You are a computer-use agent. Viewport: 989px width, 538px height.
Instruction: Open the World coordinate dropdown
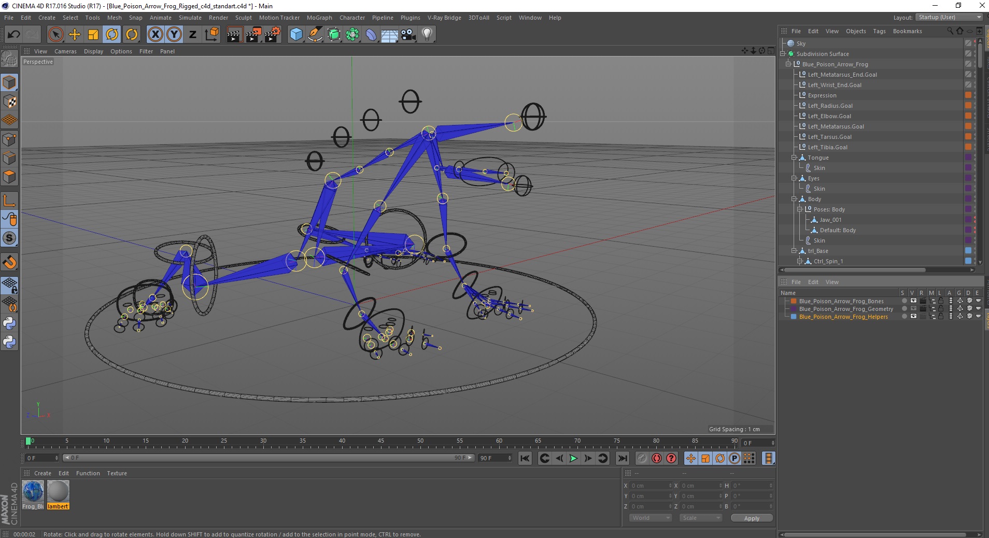point(650,518)
